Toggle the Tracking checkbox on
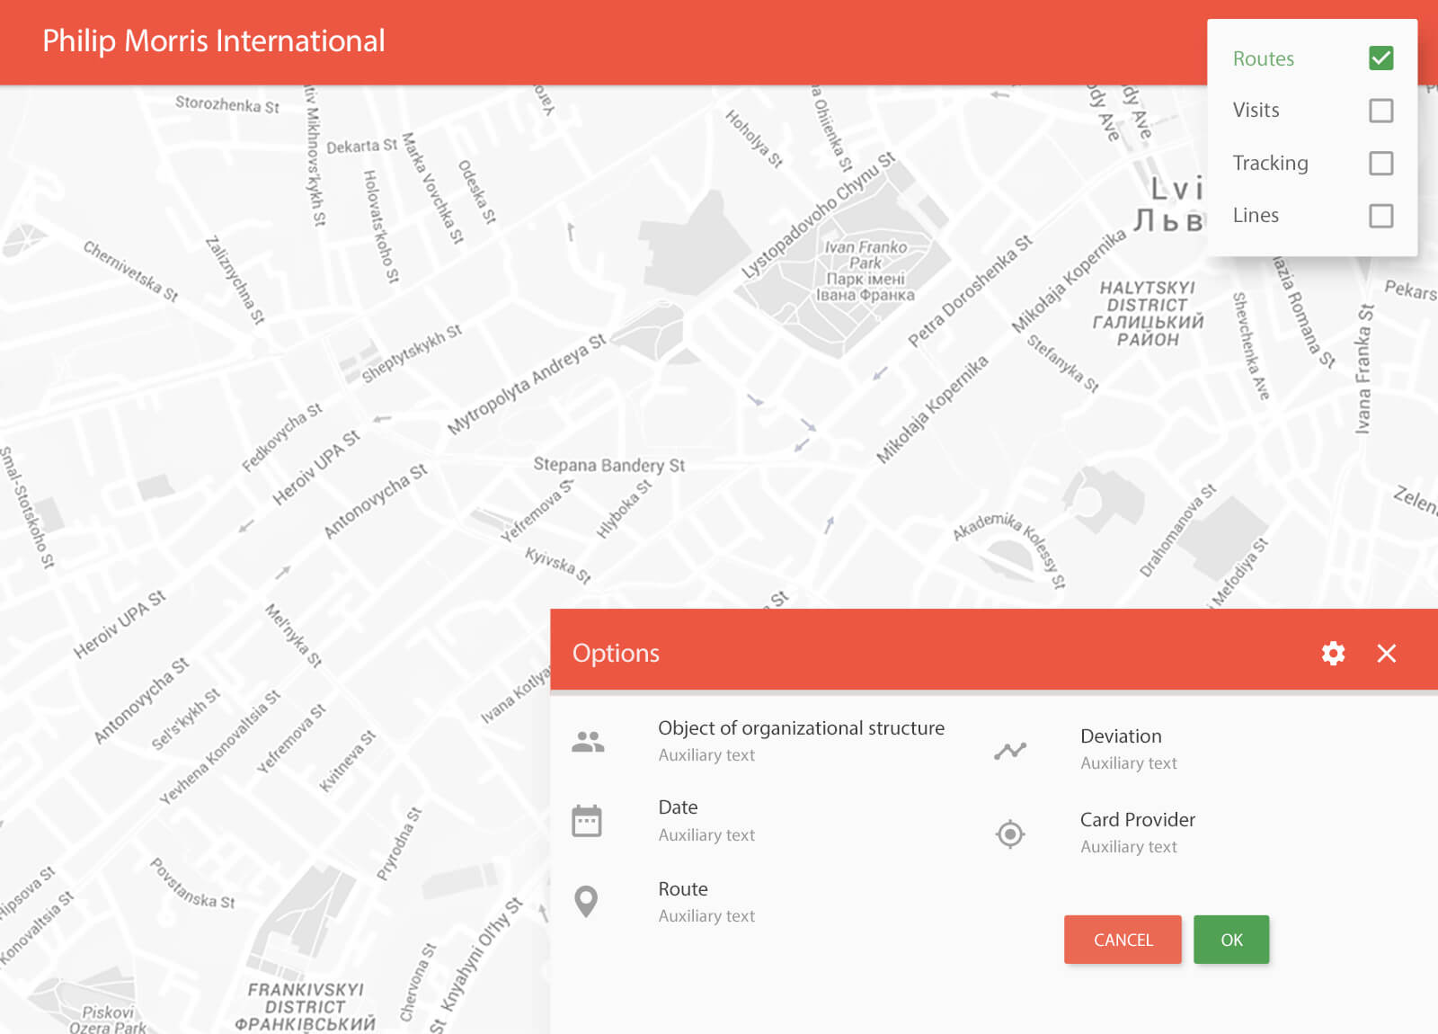Viewport: 1438px width, 1034px height. coord(1380,163)
